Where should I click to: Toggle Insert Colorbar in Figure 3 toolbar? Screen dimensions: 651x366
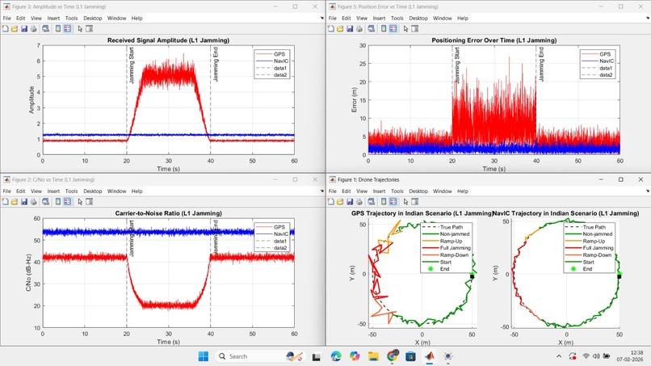point(58,28)
